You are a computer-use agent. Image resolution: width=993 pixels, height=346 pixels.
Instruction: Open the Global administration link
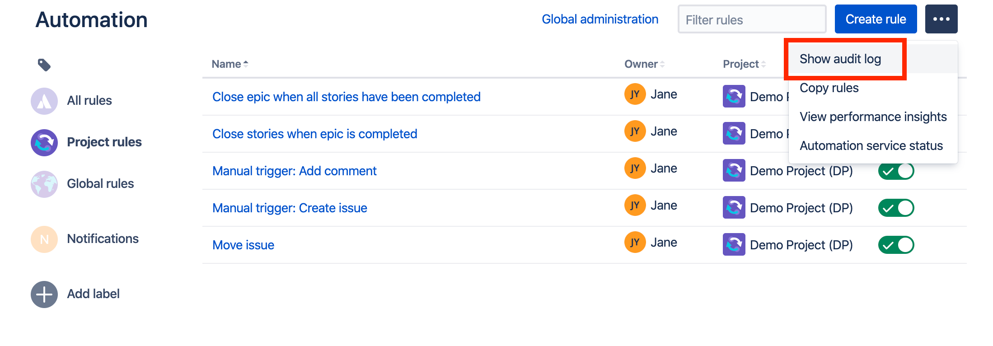(x=600, y=19)
